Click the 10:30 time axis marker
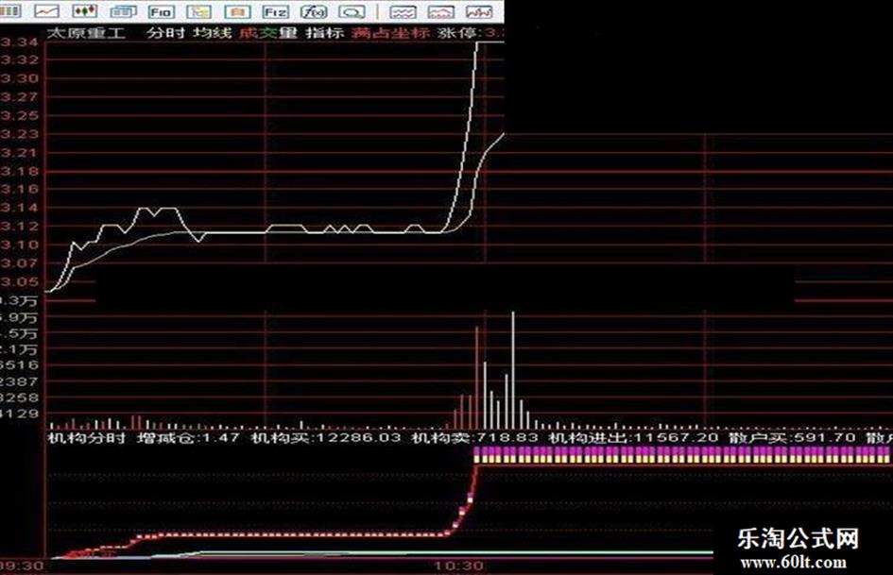 click(x=458, y=566)
